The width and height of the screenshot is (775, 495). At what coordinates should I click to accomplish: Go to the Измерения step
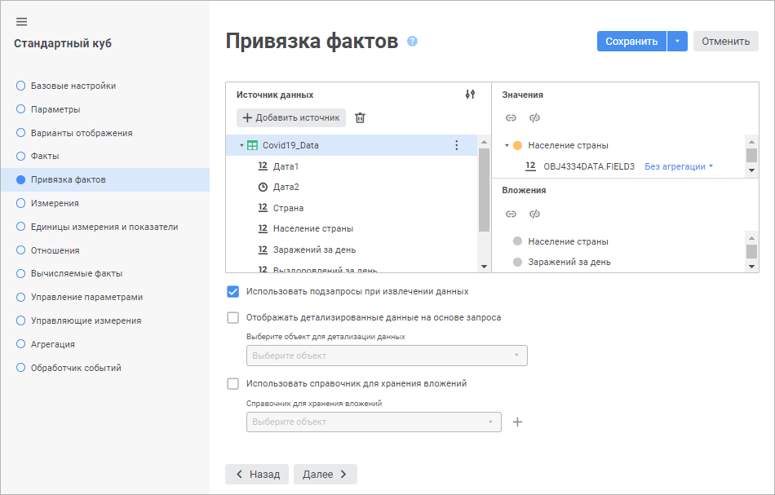(55, 203)
